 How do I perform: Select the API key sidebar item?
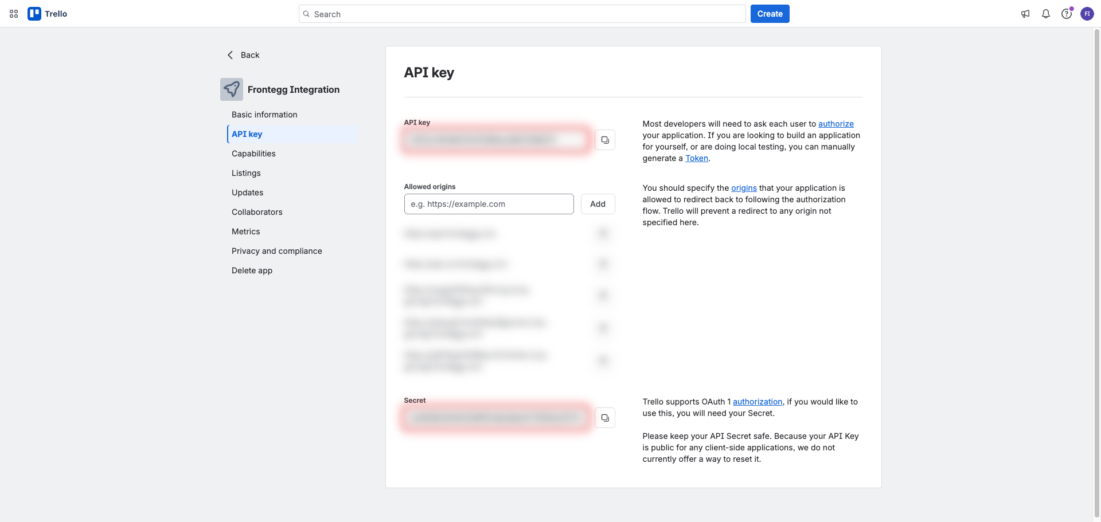pyautogui.click(x=292, y=134)
